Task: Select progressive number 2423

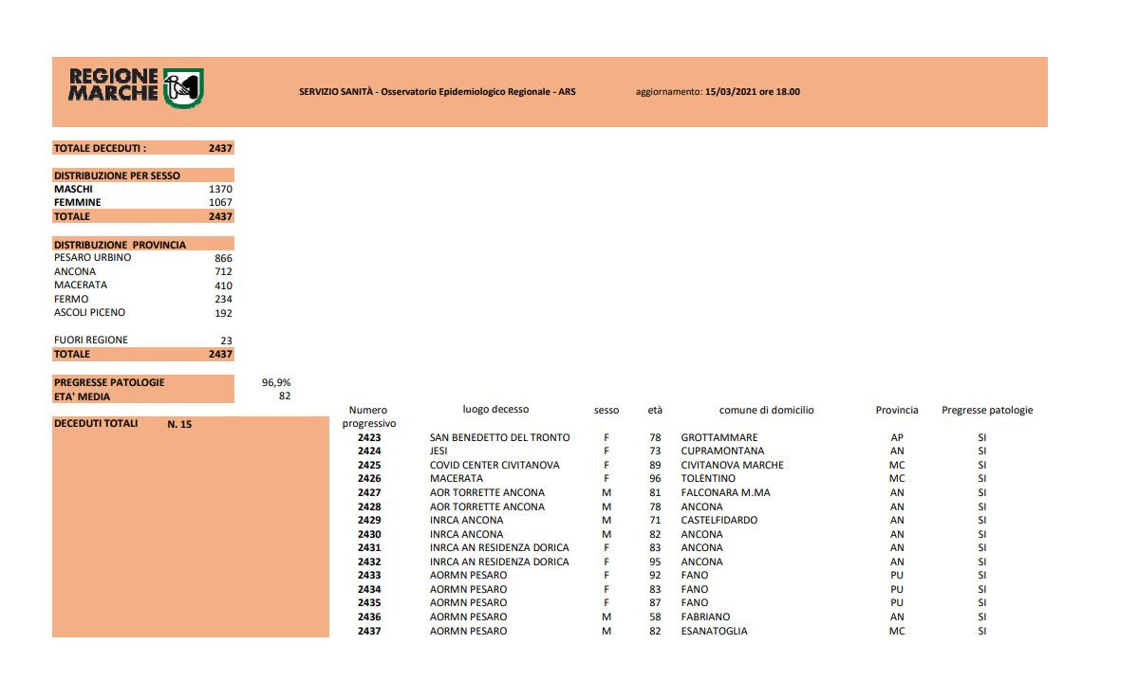Action: 369,437
